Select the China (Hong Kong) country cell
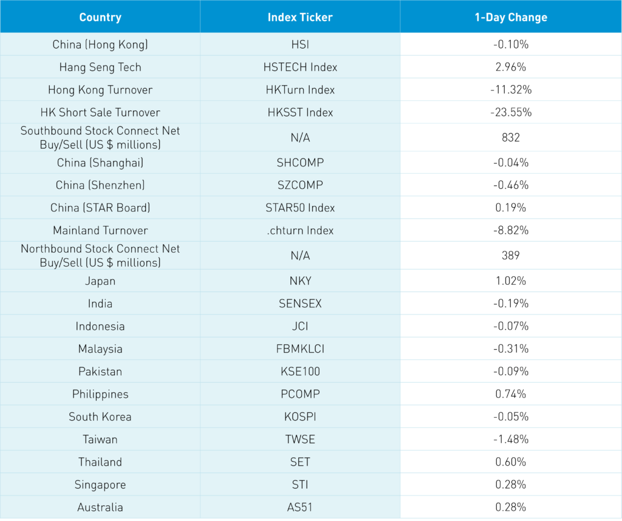The image size is (622, 521). (100, 44)
